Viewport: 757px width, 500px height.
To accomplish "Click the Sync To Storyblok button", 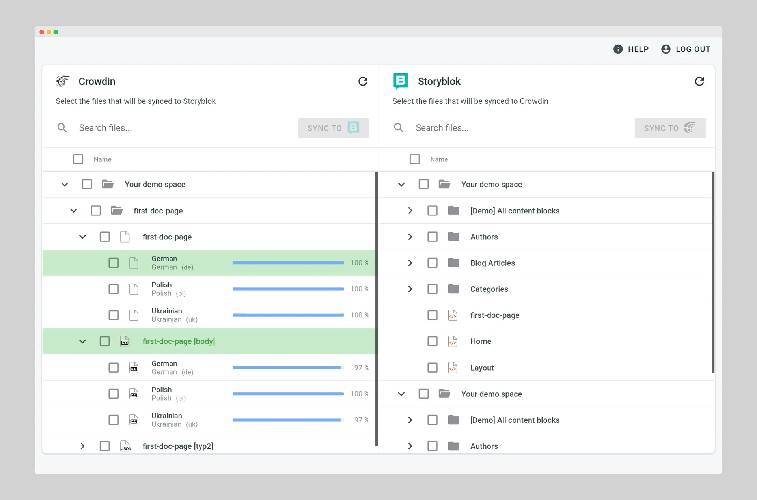I will click(x=334, y=128).
